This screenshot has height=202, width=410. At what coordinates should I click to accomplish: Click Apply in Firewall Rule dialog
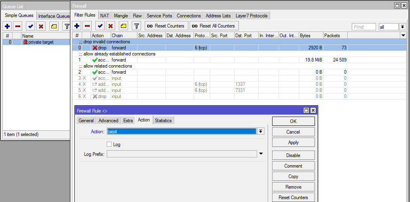click(x=294, y=142)
